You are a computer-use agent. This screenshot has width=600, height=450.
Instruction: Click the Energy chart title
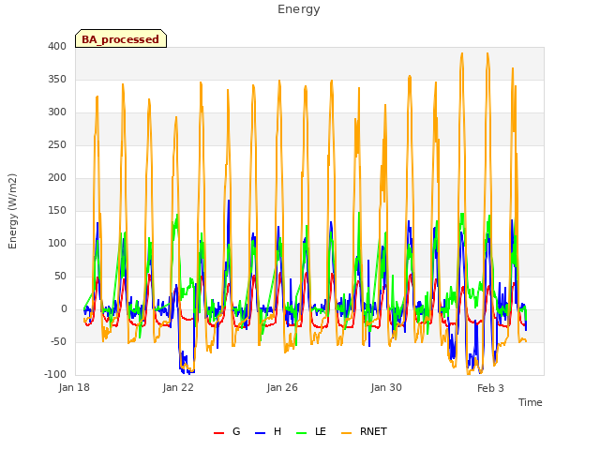point(299,9)
